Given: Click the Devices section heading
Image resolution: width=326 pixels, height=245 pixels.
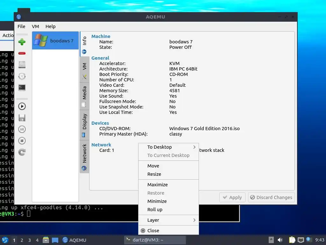Looking at the screenshot, I should (x=100, y=123).
